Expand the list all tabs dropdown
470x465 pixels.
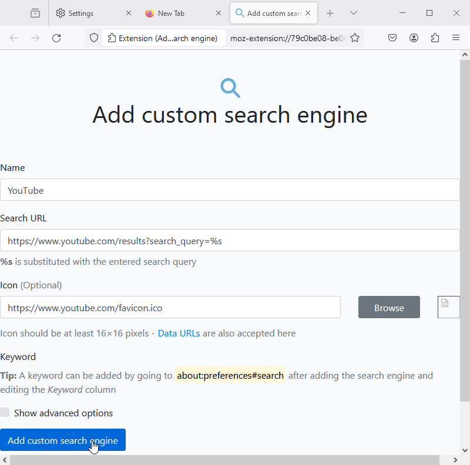coord(354,13)
